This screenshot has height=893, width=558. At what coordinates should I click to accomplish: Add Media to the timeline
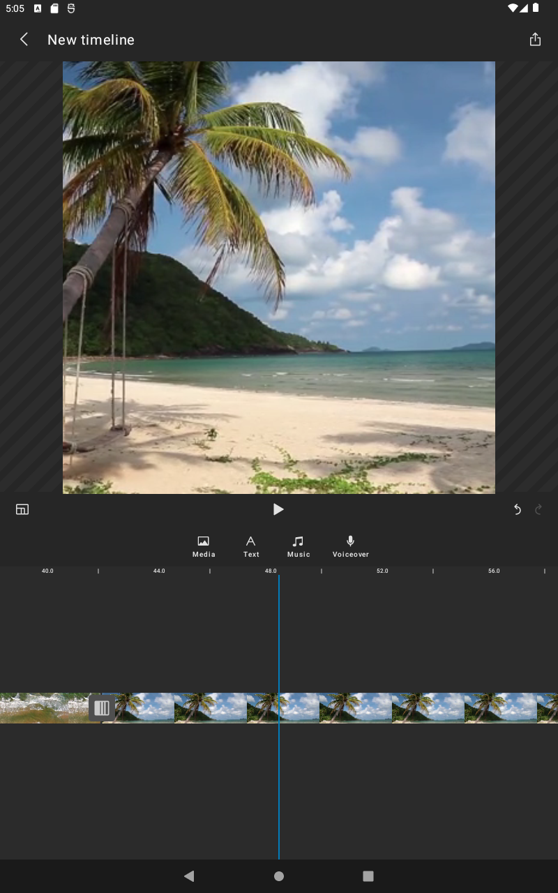[x=204, y=546]
